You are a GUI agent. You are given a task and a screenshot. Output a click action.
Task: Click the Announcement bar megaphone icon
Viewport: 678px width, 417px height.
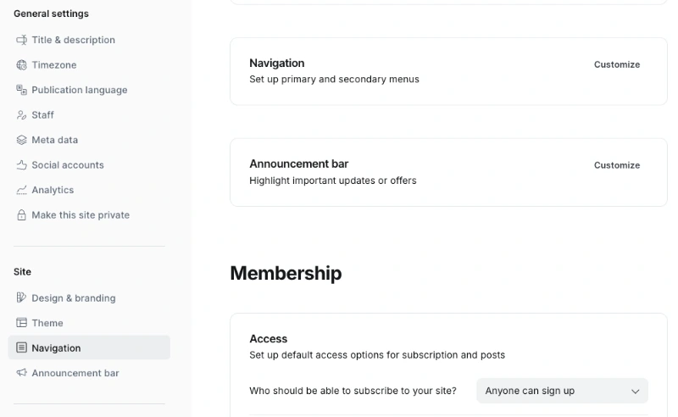click(x=22, y=373)
